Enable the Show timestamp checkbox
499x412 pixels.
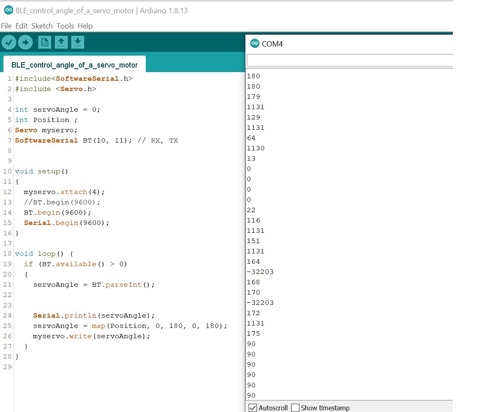tap(295, 408)
